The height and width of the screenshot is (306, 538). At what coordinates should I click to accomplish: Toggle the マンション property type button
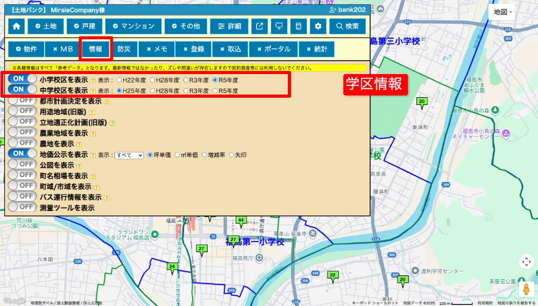[x=133, y=26]
